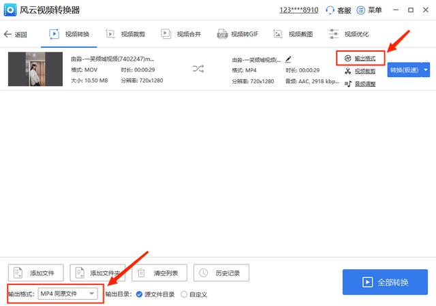Open the 输出格式 link for the video
This screenshot has height=306, width=436.
click(365, 59)
